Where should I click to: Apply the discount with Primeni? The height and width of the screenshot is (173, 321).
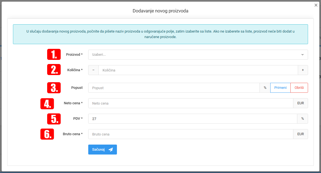point(280,88)
